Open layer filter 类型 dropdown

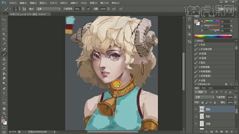(201, 92)
